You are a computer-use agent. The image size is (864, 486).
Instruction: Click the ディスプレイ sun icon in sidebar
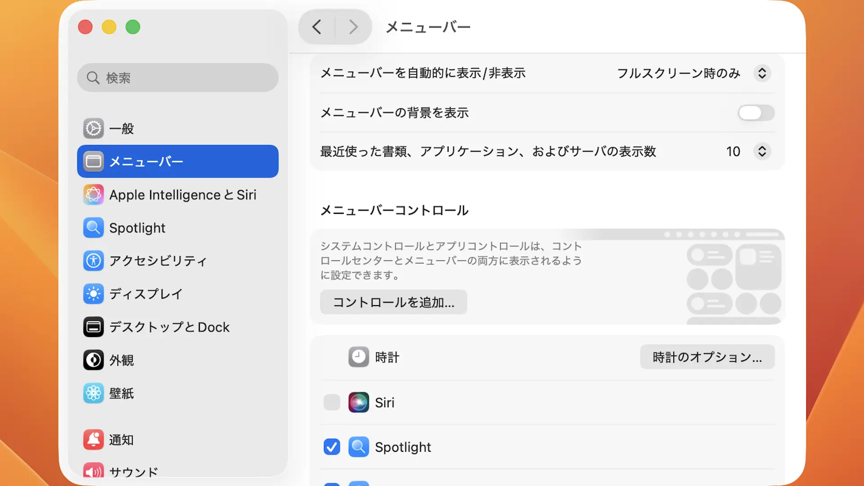click(x=94, y=294)
